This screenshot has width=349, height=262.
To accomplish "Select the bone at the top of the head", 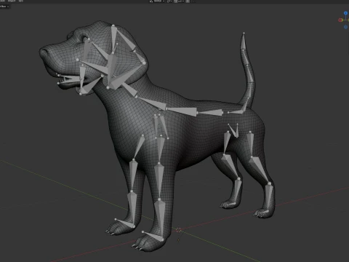I will point(113,38).
